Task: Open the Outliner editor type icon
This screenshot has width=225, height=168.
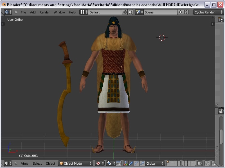Action: tap(221, 20)
